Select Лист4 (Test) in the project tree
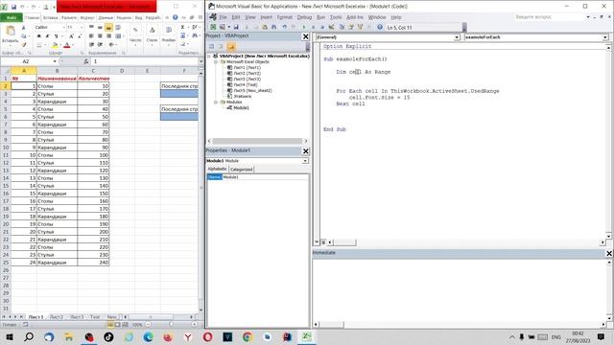Screen dimensions: 614x345 point(246,84)
